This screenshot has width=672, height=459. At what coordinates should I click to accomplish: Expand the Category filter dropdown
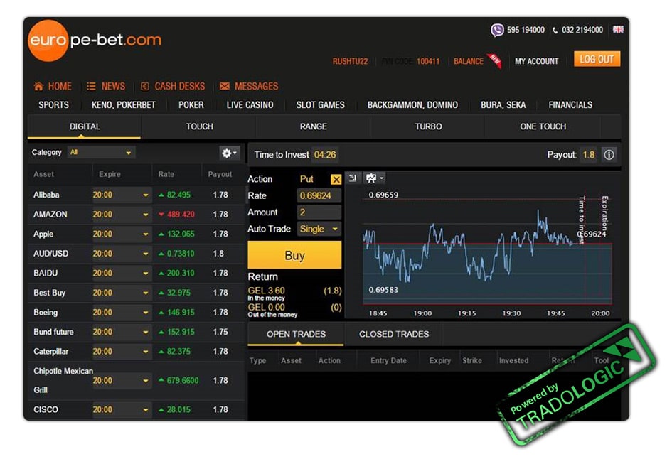101,153
